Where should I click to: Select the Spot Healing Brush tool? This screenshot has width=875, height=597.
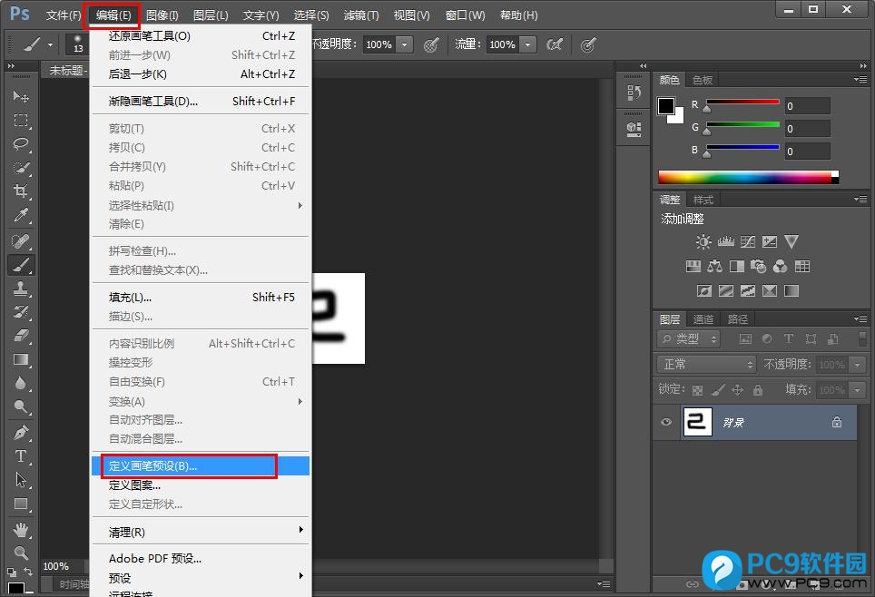tap(21, 241)
